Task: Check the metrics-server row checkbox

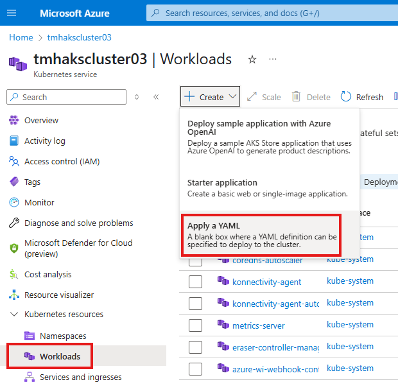Action: [195, 325]
